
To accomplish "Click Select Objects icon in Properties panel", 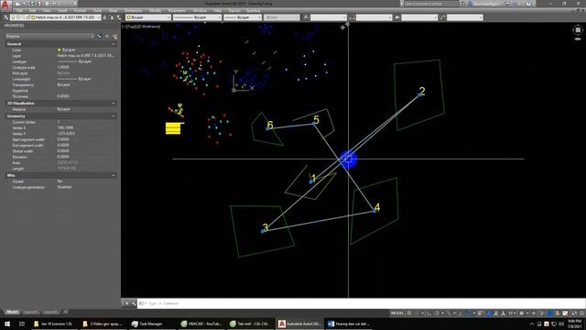I will point(107,37).
